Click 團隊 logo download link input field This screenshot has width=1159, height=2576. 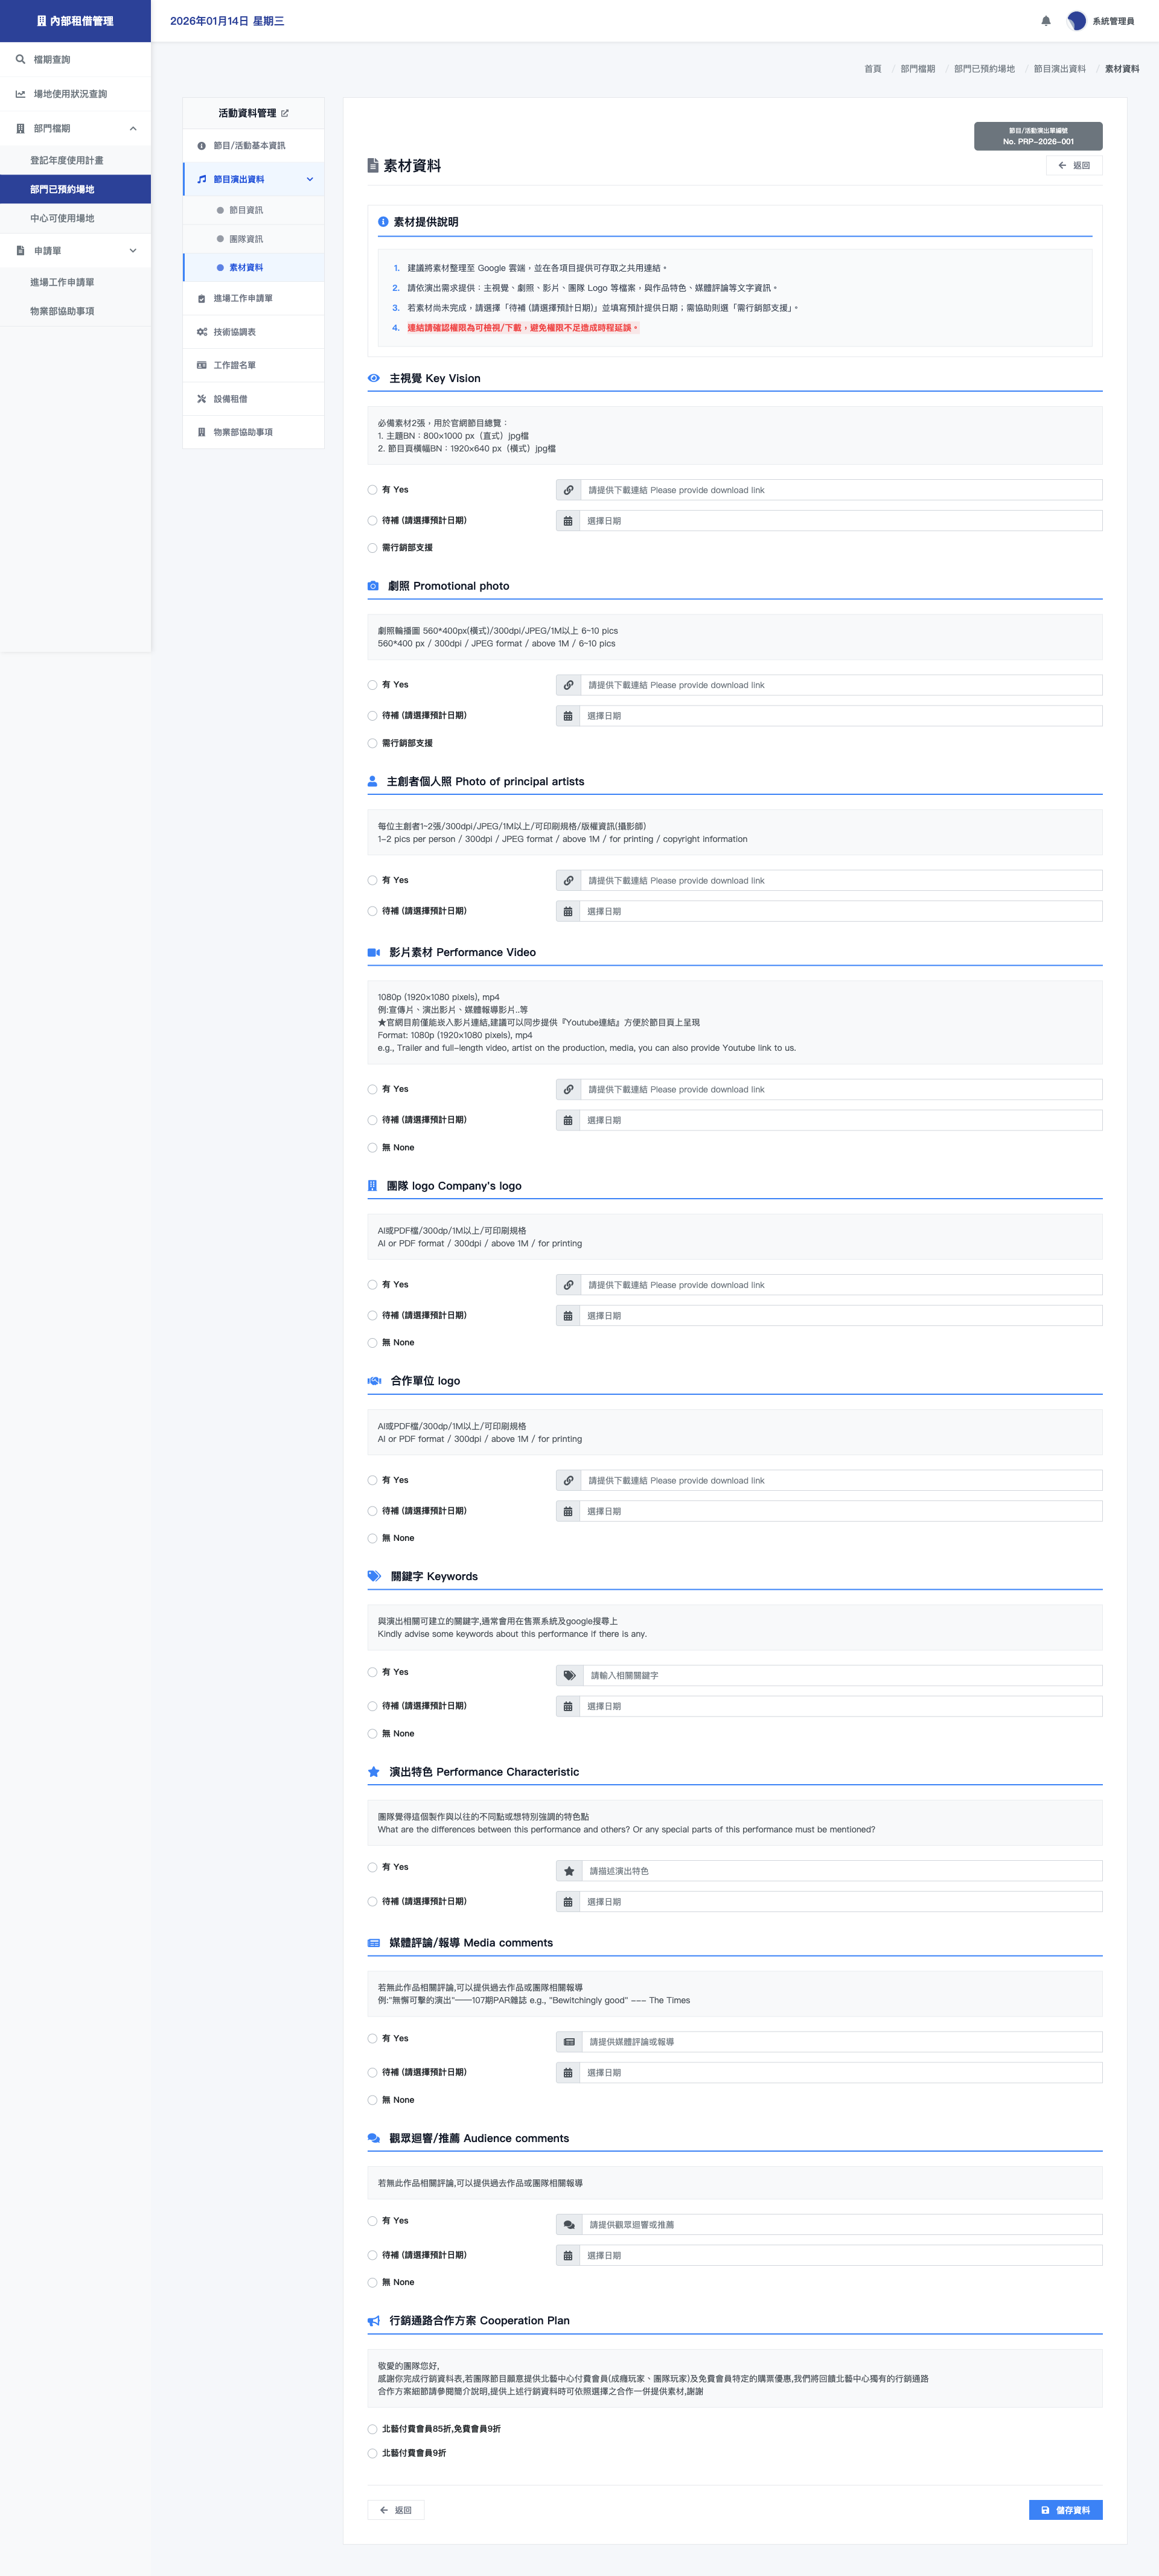click(840, 1285)
